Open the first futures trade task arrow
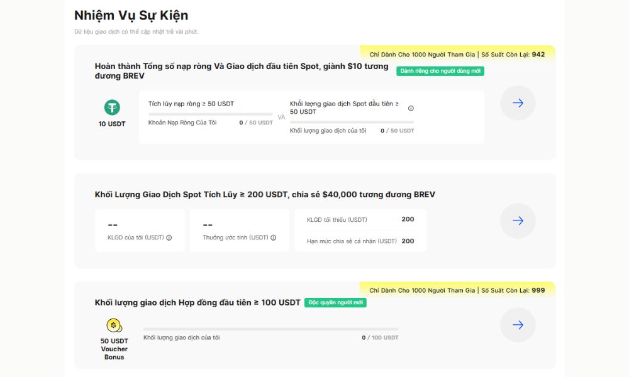This screenshot has height=377, width=629. coord(518,325)
